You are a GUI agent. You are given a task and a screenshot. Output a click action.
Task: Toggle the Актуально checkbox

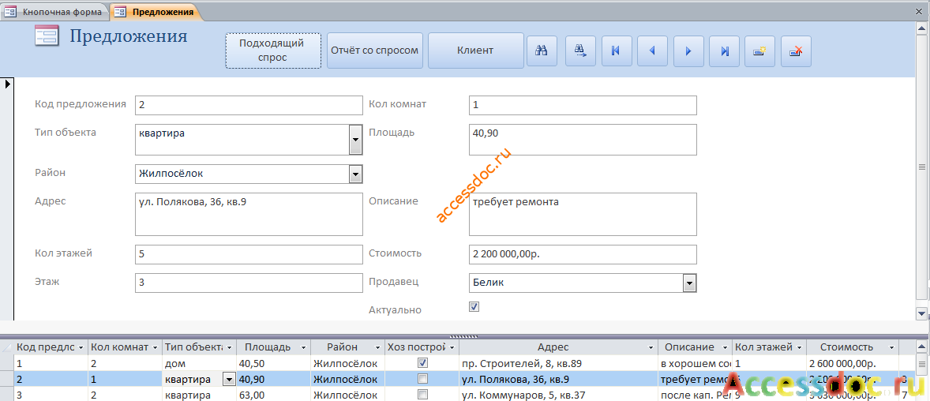pyautogui.click(x=474, y=307)
